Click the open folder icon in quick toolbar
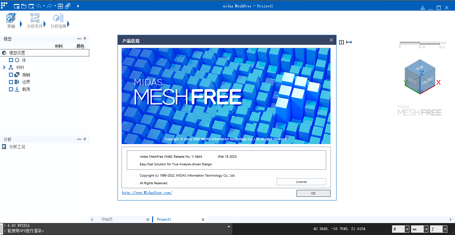The image size is (455, 235). (24, 6)
